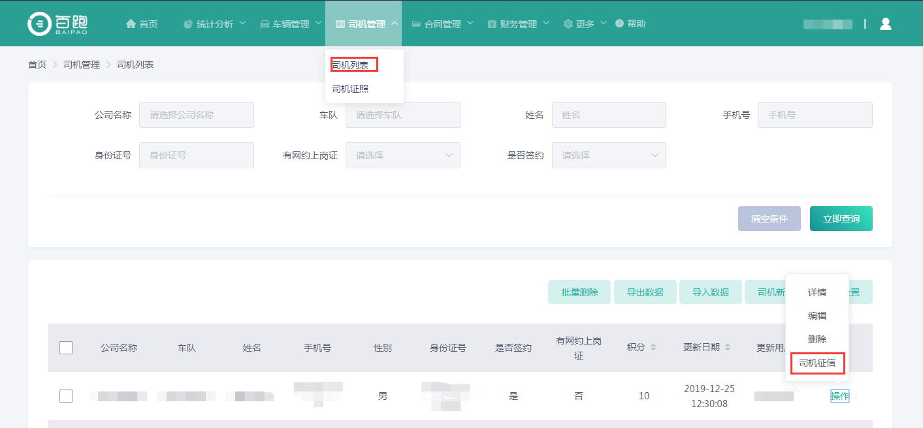Open the user profile avatar icon
Screen dimensions: 923x428
(x=885, y=24)
